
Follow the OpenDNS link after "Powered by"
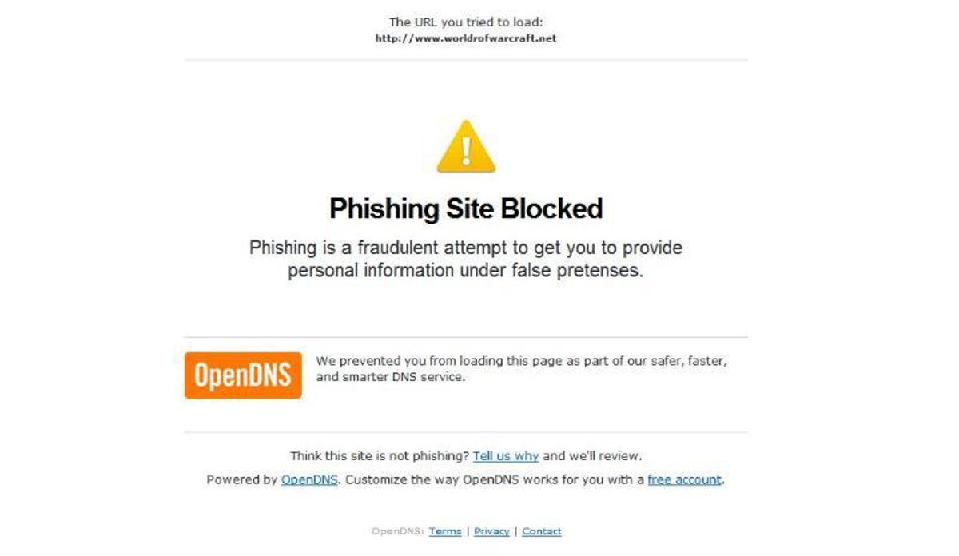tap(310, 480)
